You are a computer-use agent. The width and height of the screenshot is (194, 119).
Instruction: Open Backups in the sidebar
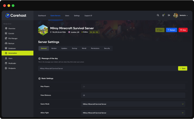tap(17, 43)
